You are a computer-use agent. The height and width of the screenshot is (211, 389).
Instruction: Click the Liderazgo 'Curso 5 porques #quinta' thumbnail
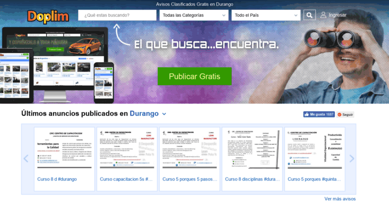tap(315, 149)
